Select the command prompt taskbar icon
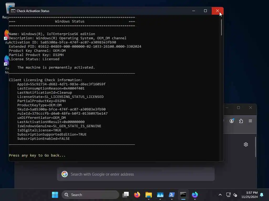 [183, 195]
